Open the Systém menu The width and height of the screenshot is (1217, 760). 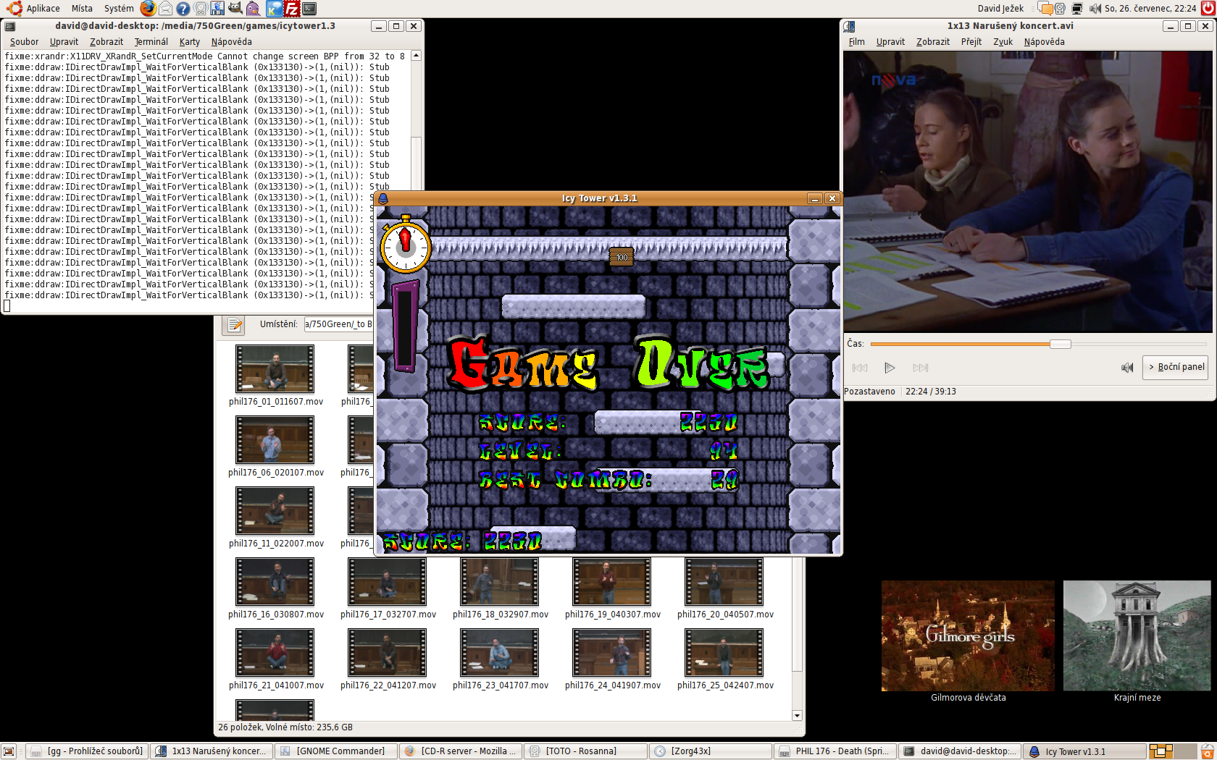tap(119, 9)
